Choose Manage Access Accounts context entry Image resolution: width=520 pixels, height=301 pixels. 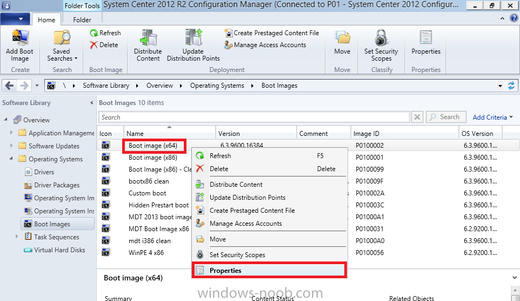[269, 223]
